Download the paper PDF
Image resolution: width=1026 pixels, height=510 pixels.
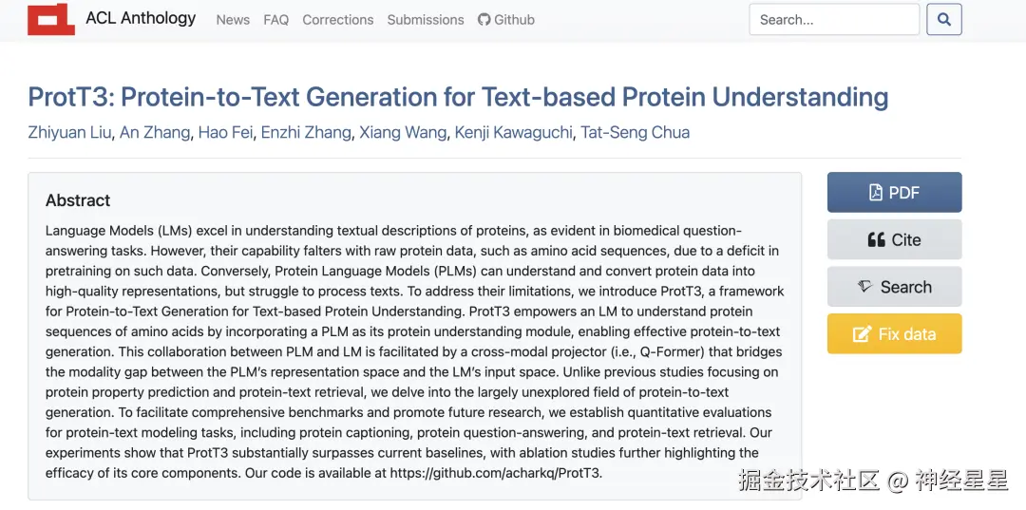tap(894, 192)
